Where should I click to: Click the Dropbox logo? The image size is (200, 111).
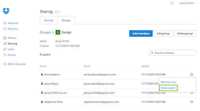point(6,11)
